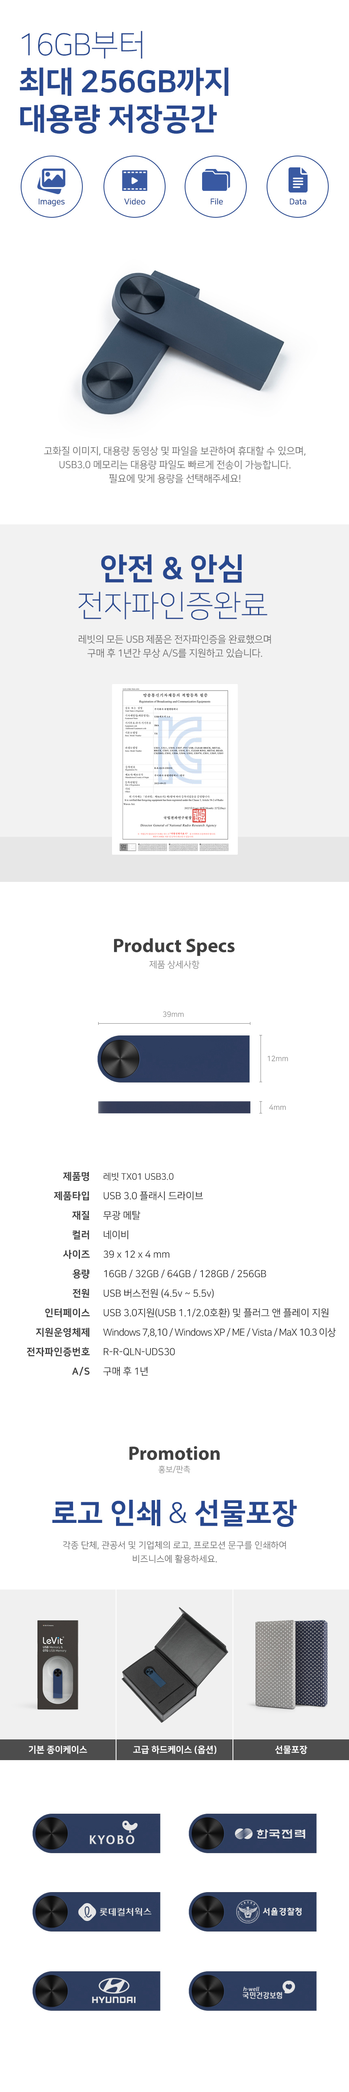Click the 롯데컬처웍스 logo USB sample
This screenshot has width=349, height=2092.
pyautogui.click(x=97, y=1912)
